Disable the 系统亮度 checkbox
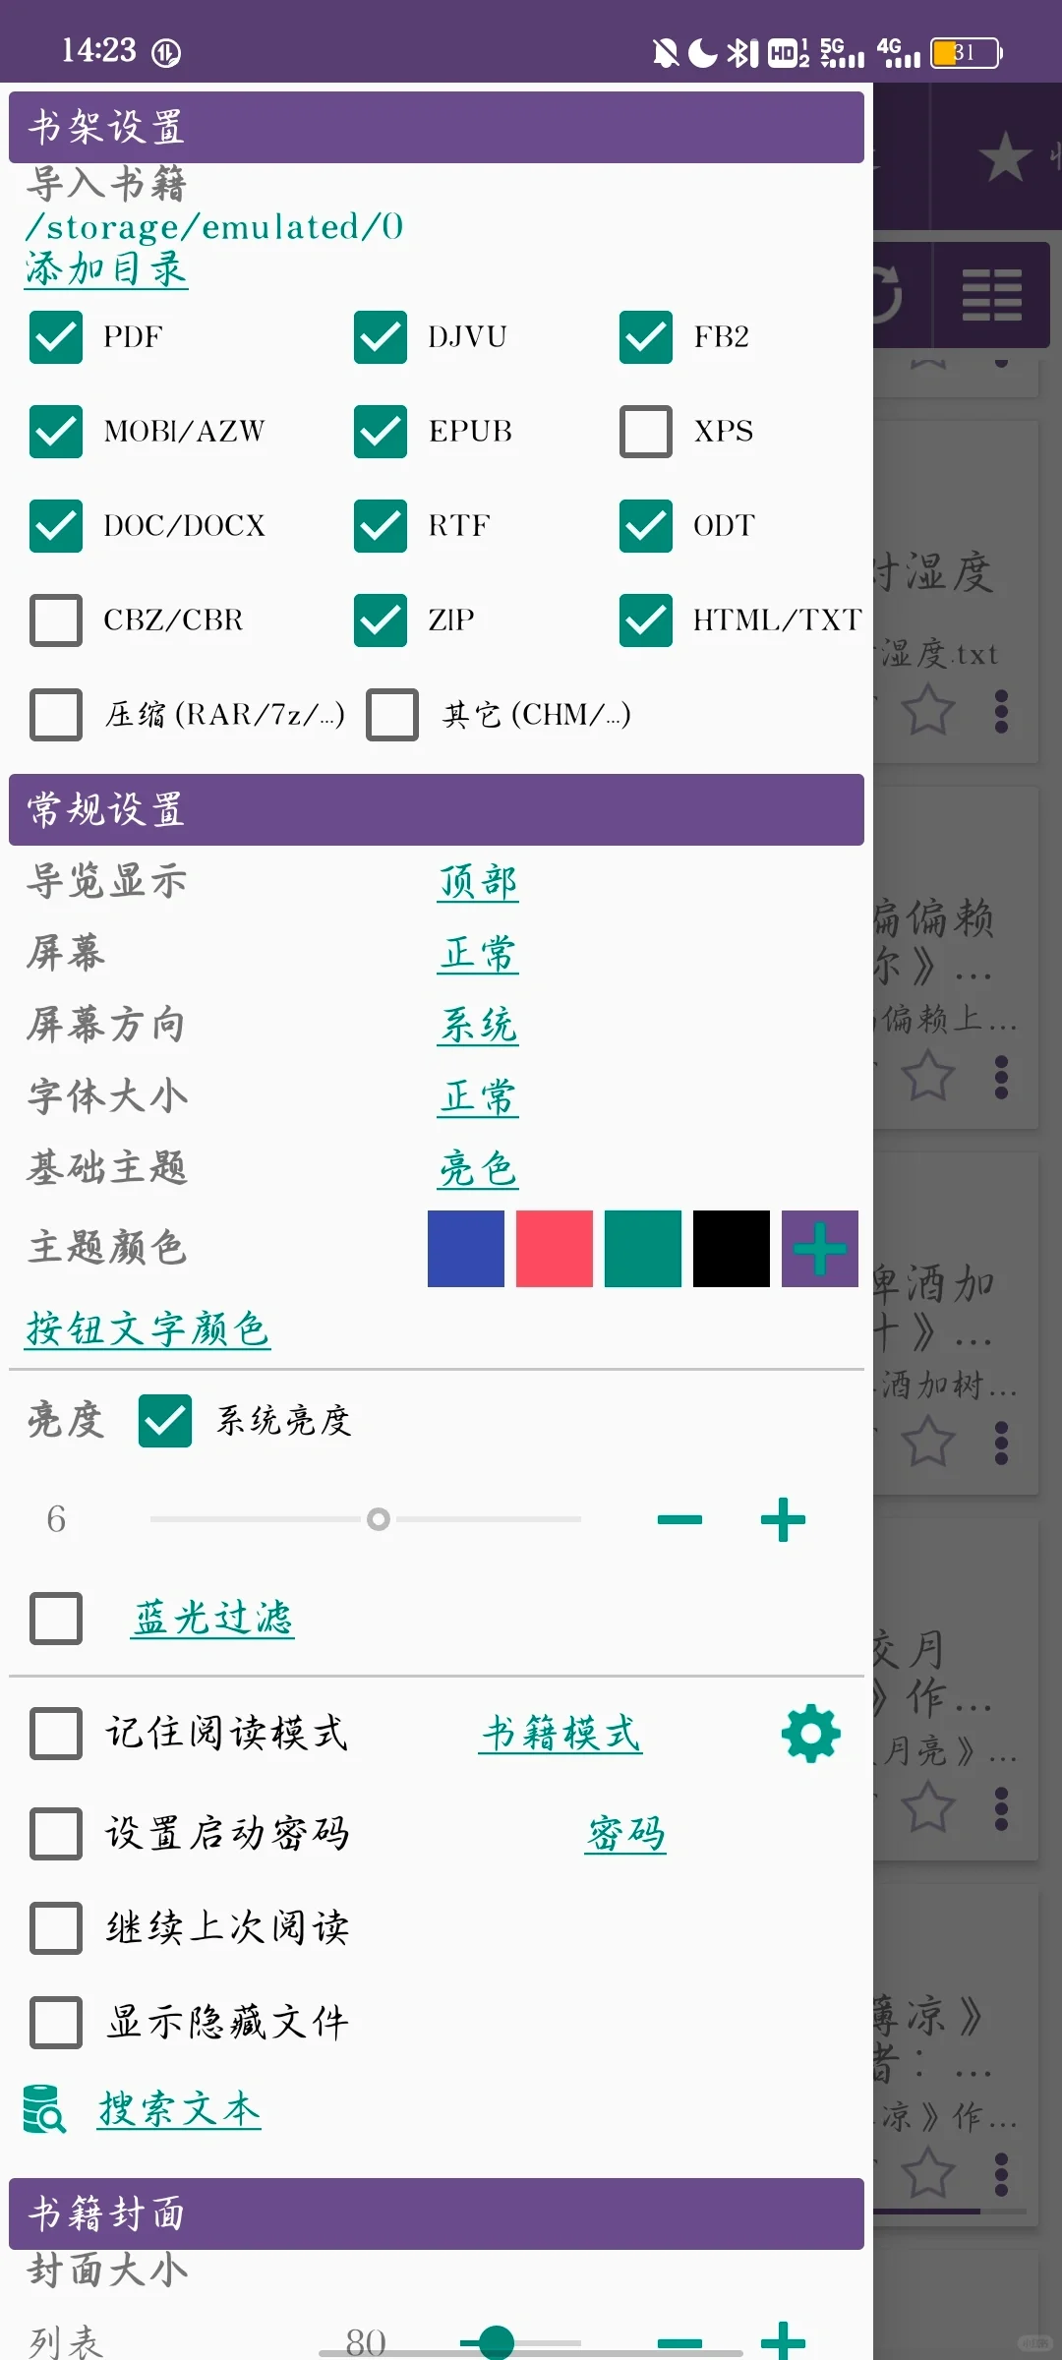Viewport: 1062px width, 2360px height. point(165,1421)
